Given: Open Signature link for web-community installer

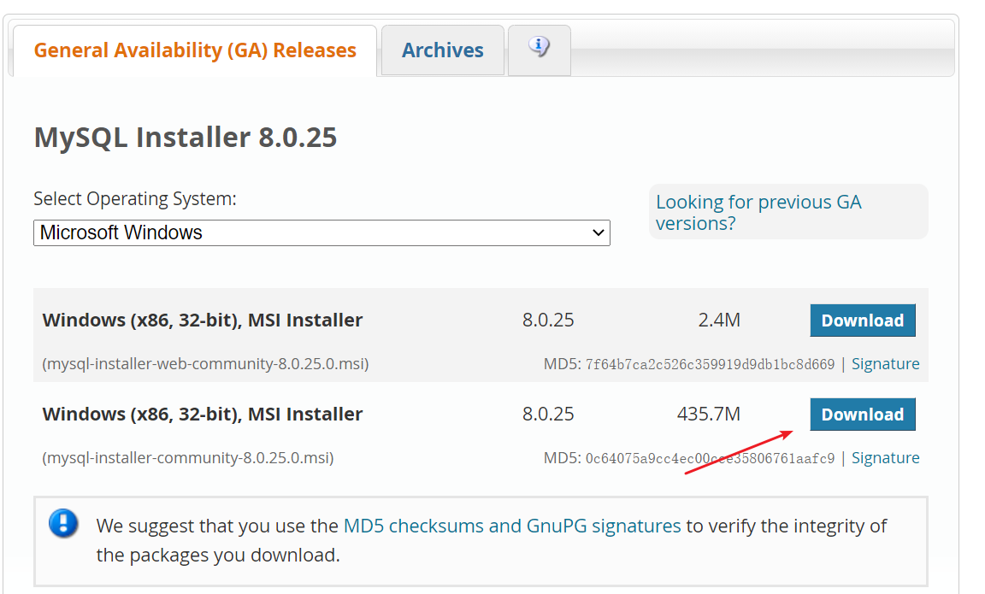Looking at the screenshot, I should tap(885, 364).
